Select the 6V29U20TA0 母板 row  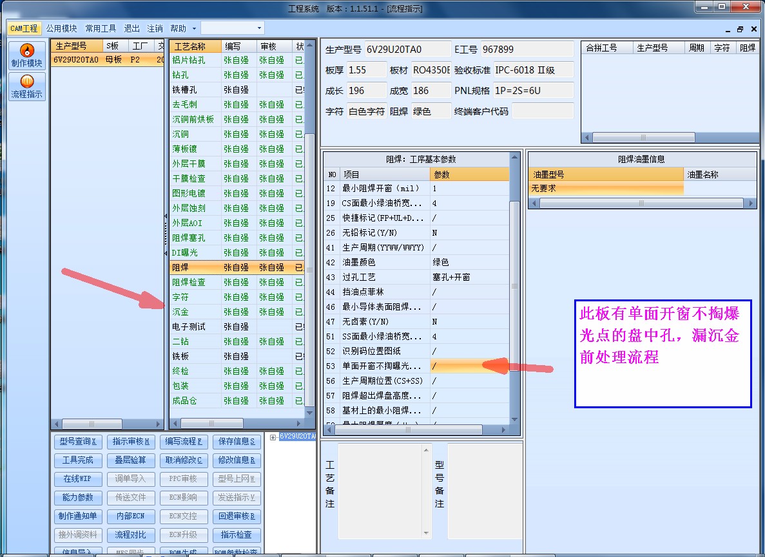pos(108,59)
